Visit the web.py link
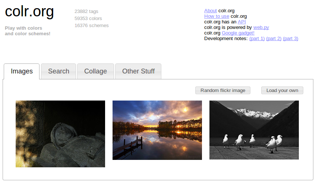 pos(261,27)
